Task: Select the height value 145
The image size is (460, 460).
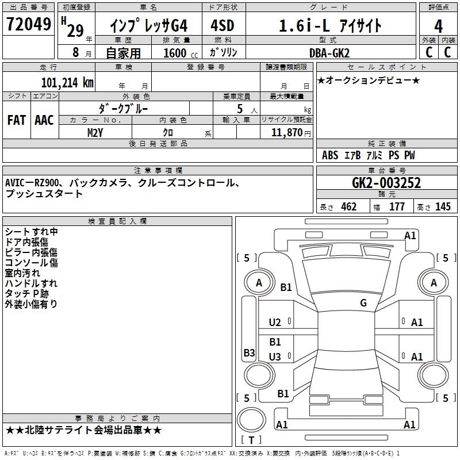Action: pos(443,206)
